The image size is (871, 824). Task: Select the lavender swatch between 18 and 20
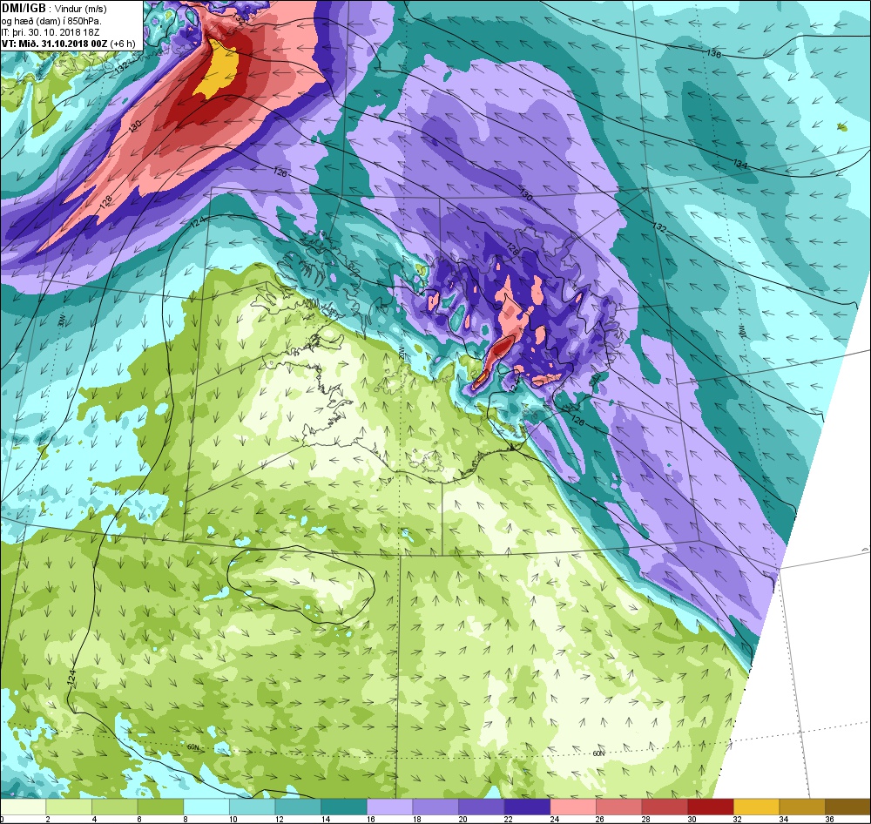coord(435,807)
